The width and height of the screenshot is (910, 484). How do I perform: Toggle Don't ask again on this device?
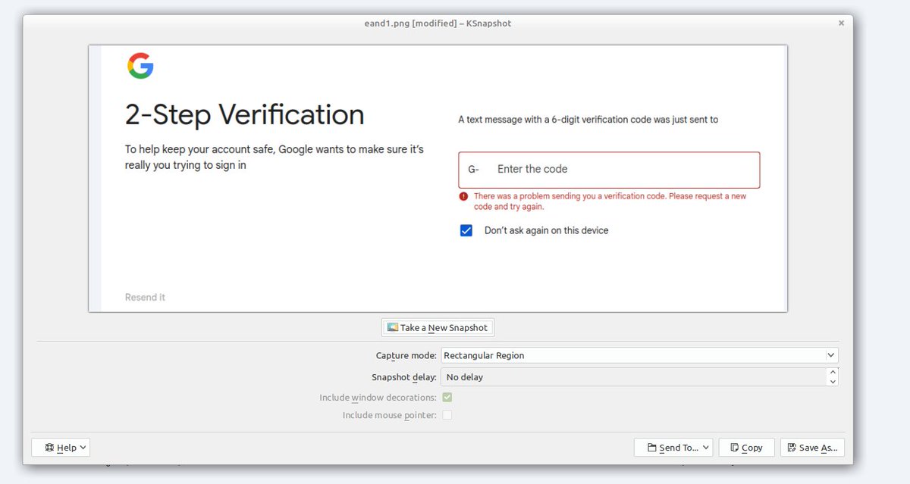(x=466, y=230)
